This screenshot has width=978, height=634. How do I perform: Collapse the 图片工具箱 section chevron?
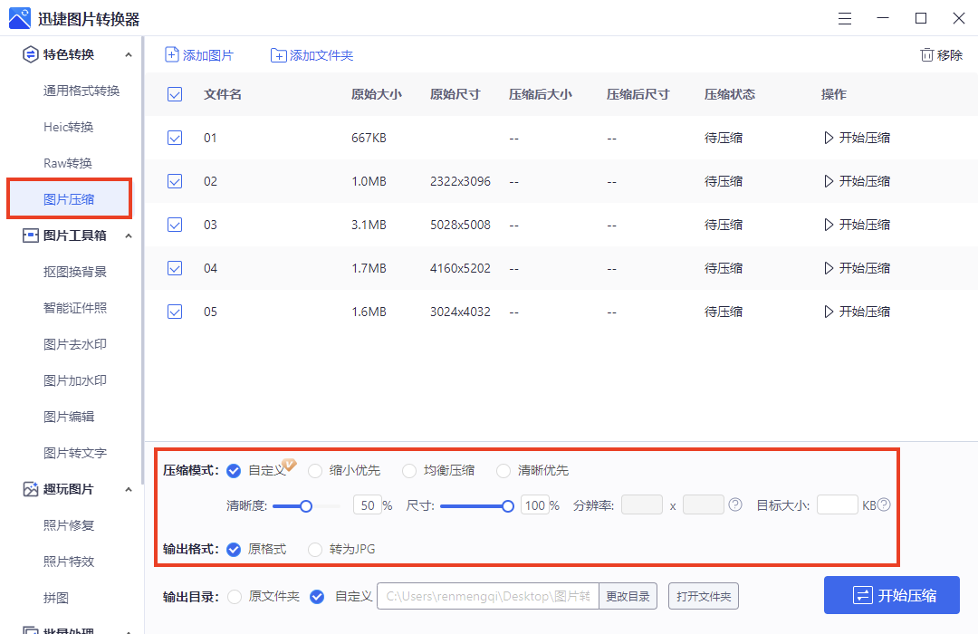129,235
